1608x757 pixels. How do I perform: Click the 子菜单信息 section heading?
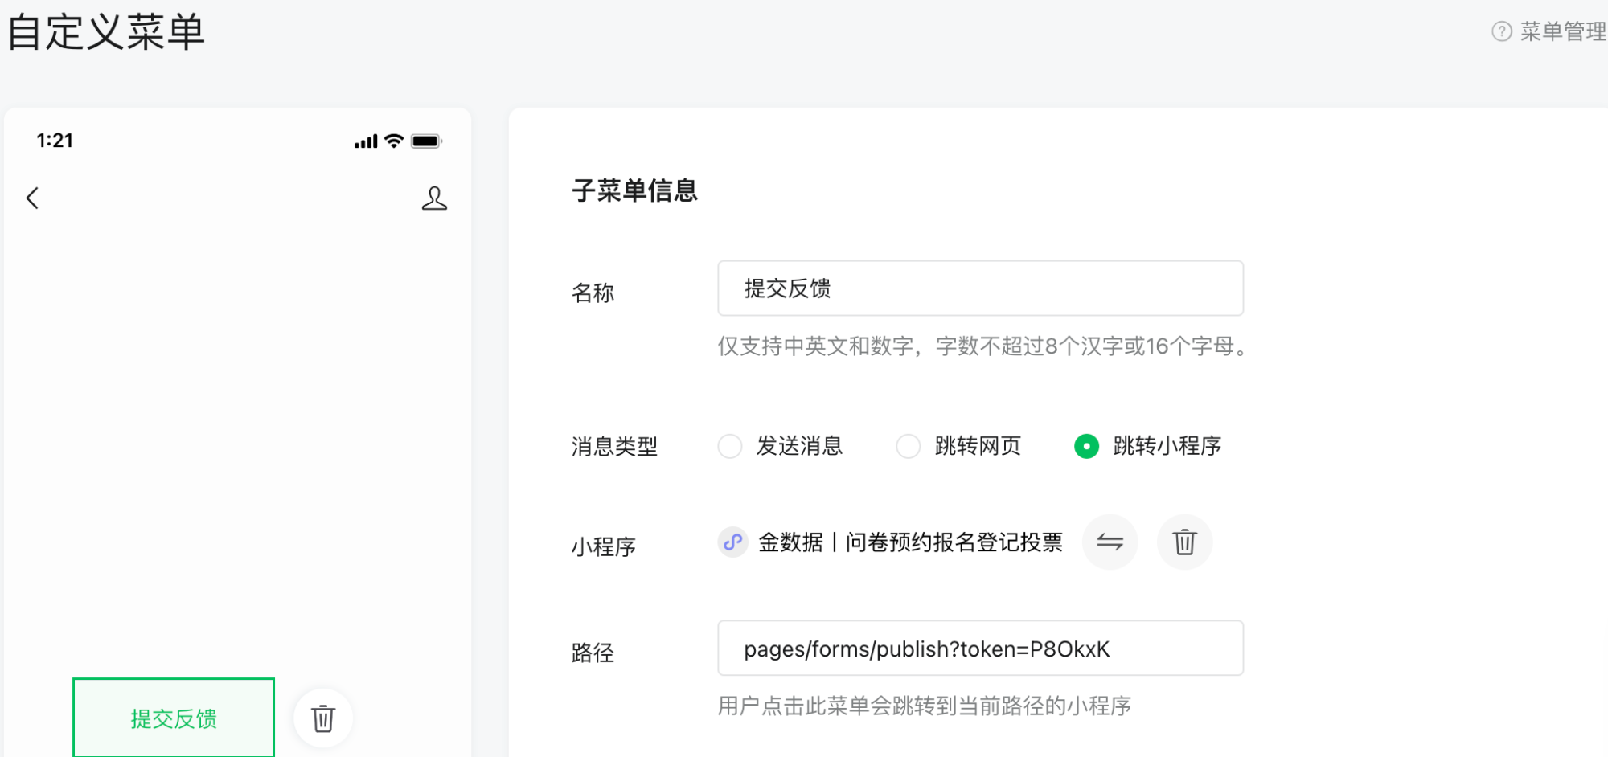tap(634, 190)
